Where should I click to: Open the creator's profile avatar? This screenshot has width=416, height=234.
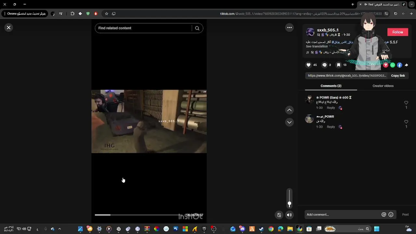click(x=310, y=32)
